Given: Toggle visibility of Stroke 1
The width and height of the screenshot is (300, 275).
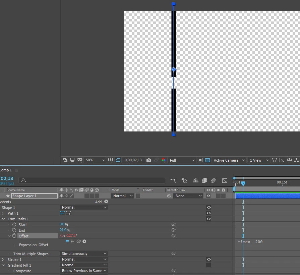Looking at the screenshot, I should [x=209, y=260].
